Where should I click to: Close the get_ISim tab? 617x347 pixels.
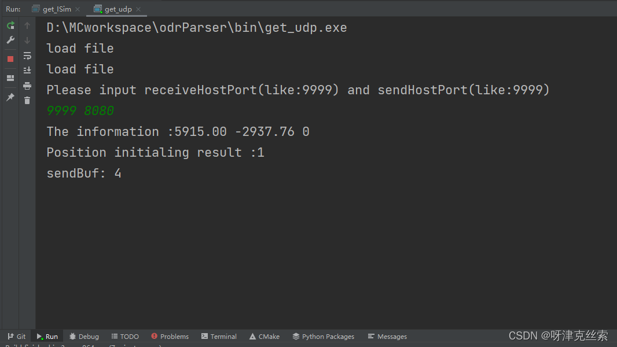(x=78, y=9)
